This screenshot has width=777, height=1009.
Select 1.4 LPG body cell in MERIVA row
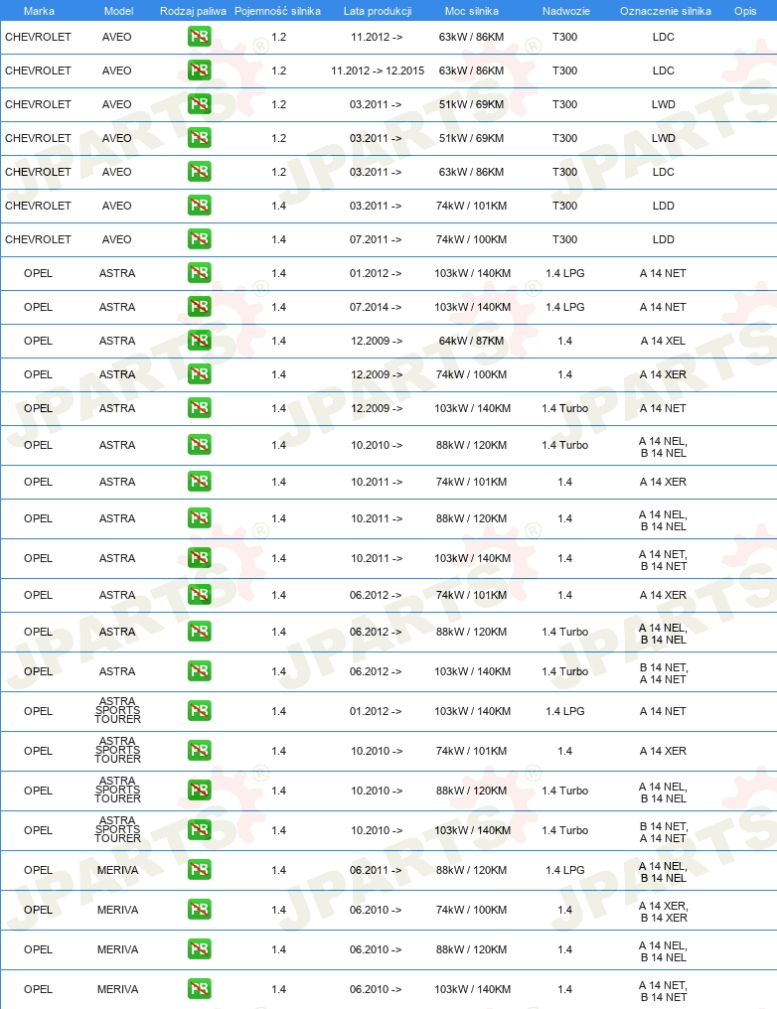coord(565,870)
